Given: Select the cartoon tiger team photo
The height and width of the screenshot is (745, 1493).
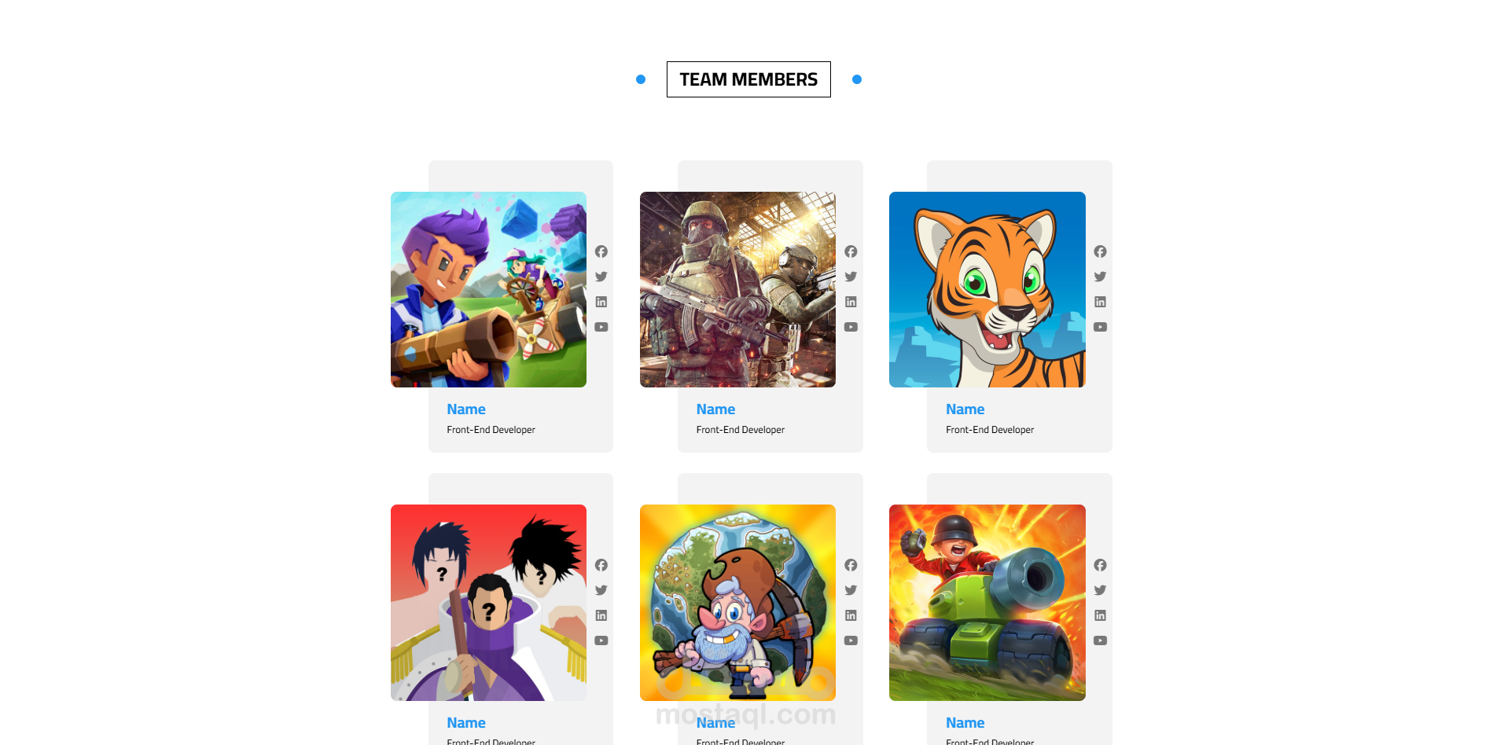Looking at the screenshot, I should coord(987,289).
